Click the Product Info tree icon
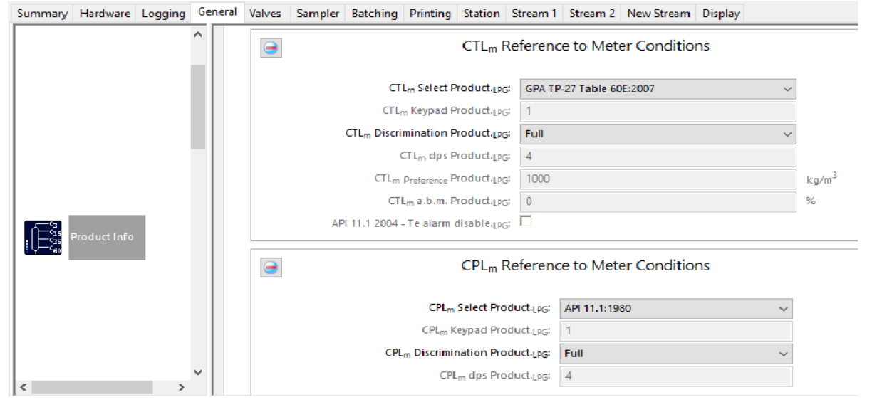 [44, 238]
